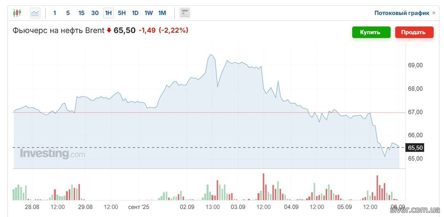Click the Investing.com watermark logo

pyautogui.click(x=53, y=154)
